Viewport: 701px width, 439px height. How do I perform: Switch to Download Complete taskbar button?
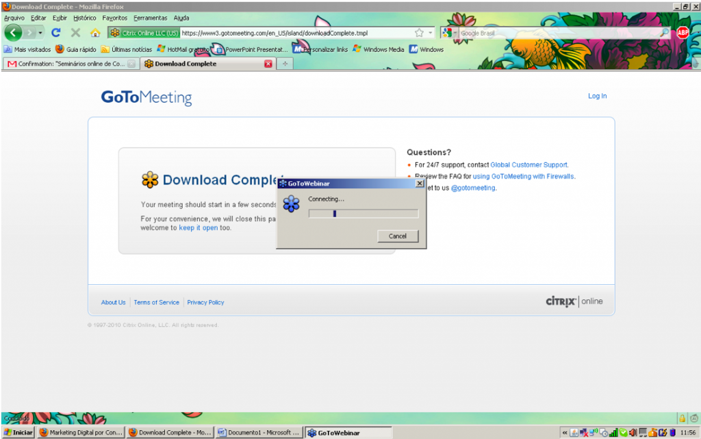click(170, 432)
